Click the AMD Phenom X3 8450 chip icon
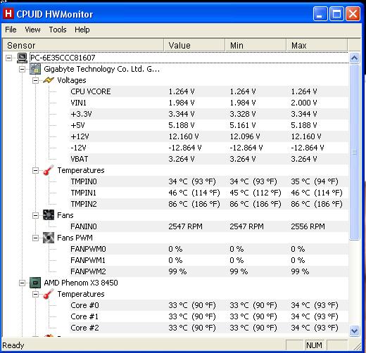366x353 pixels. (x=35, y=283)
